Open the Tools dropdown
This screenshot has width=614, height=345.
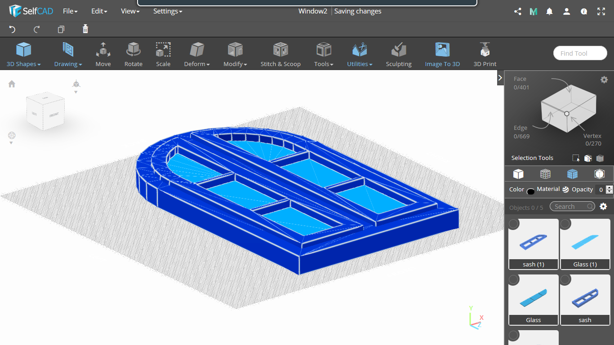tap(324, 54)
